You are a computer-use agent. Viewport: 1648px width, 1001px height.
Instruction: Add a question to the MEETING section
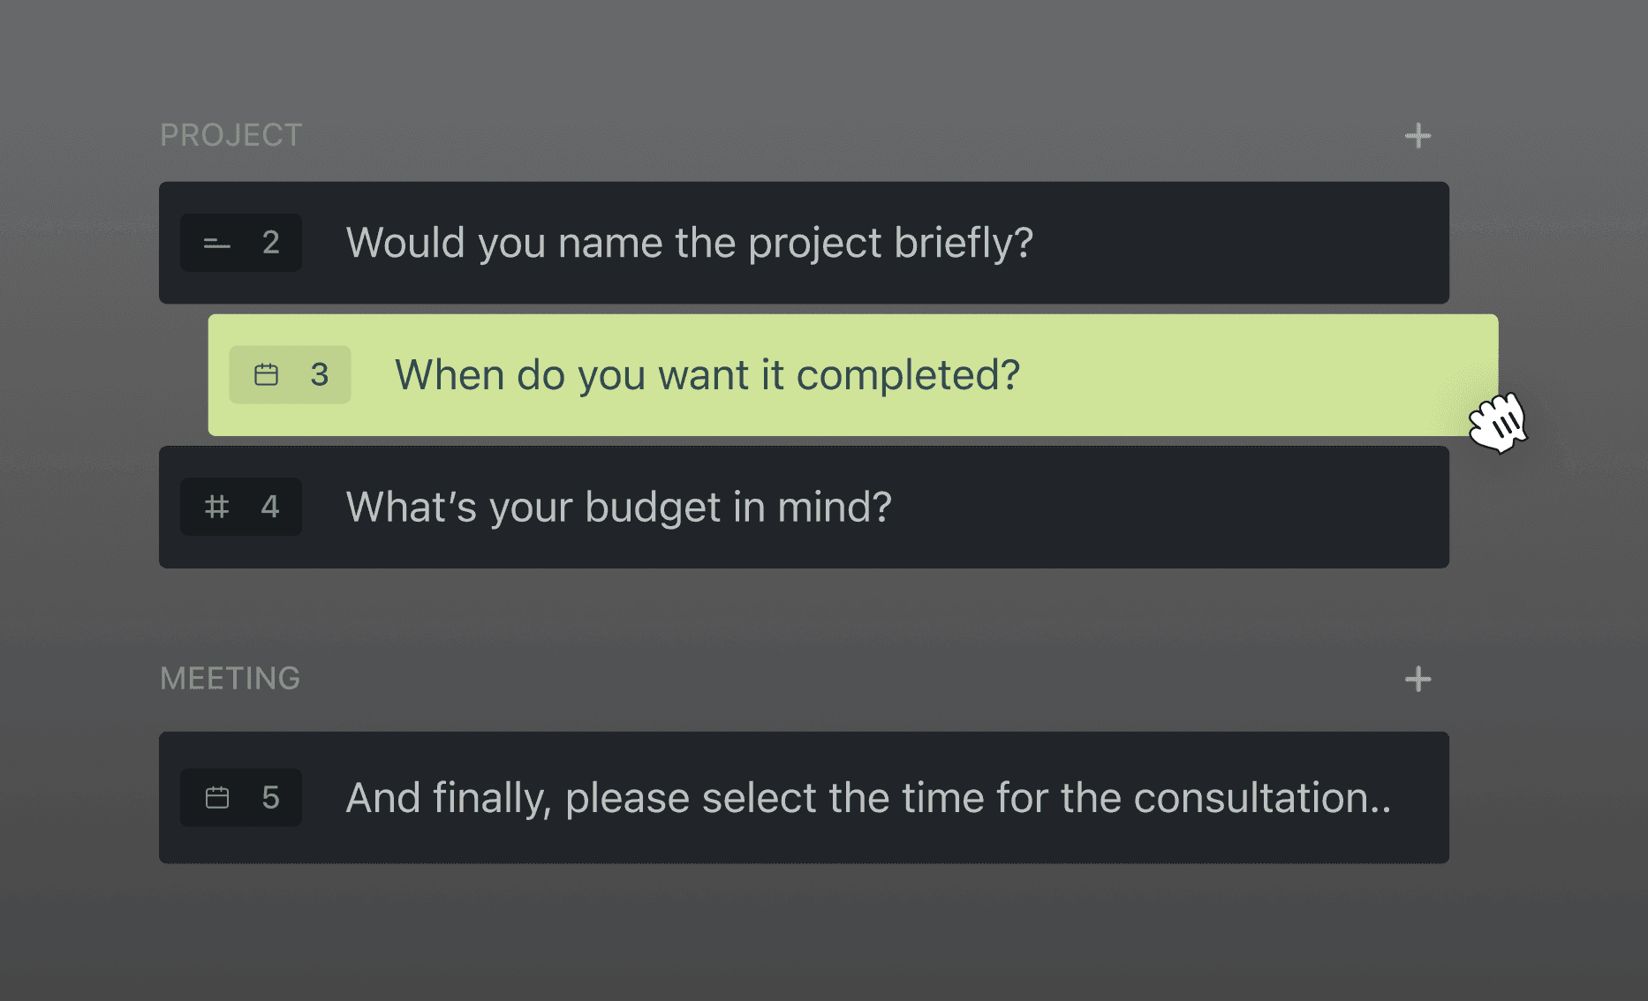coord(1417,679)
